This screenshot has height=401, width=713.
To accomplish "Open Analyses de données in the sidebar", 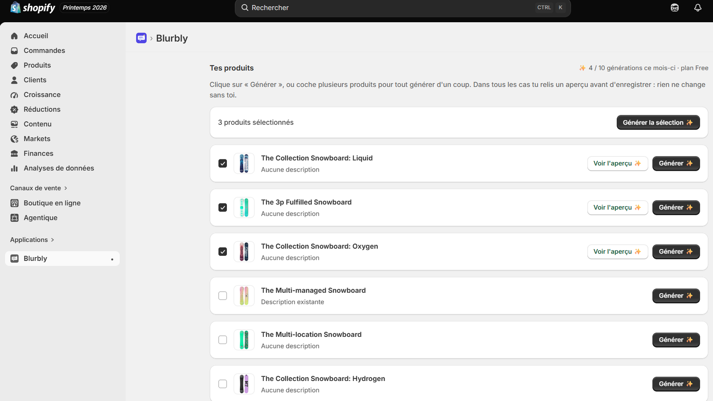I will tap(62, 168).
